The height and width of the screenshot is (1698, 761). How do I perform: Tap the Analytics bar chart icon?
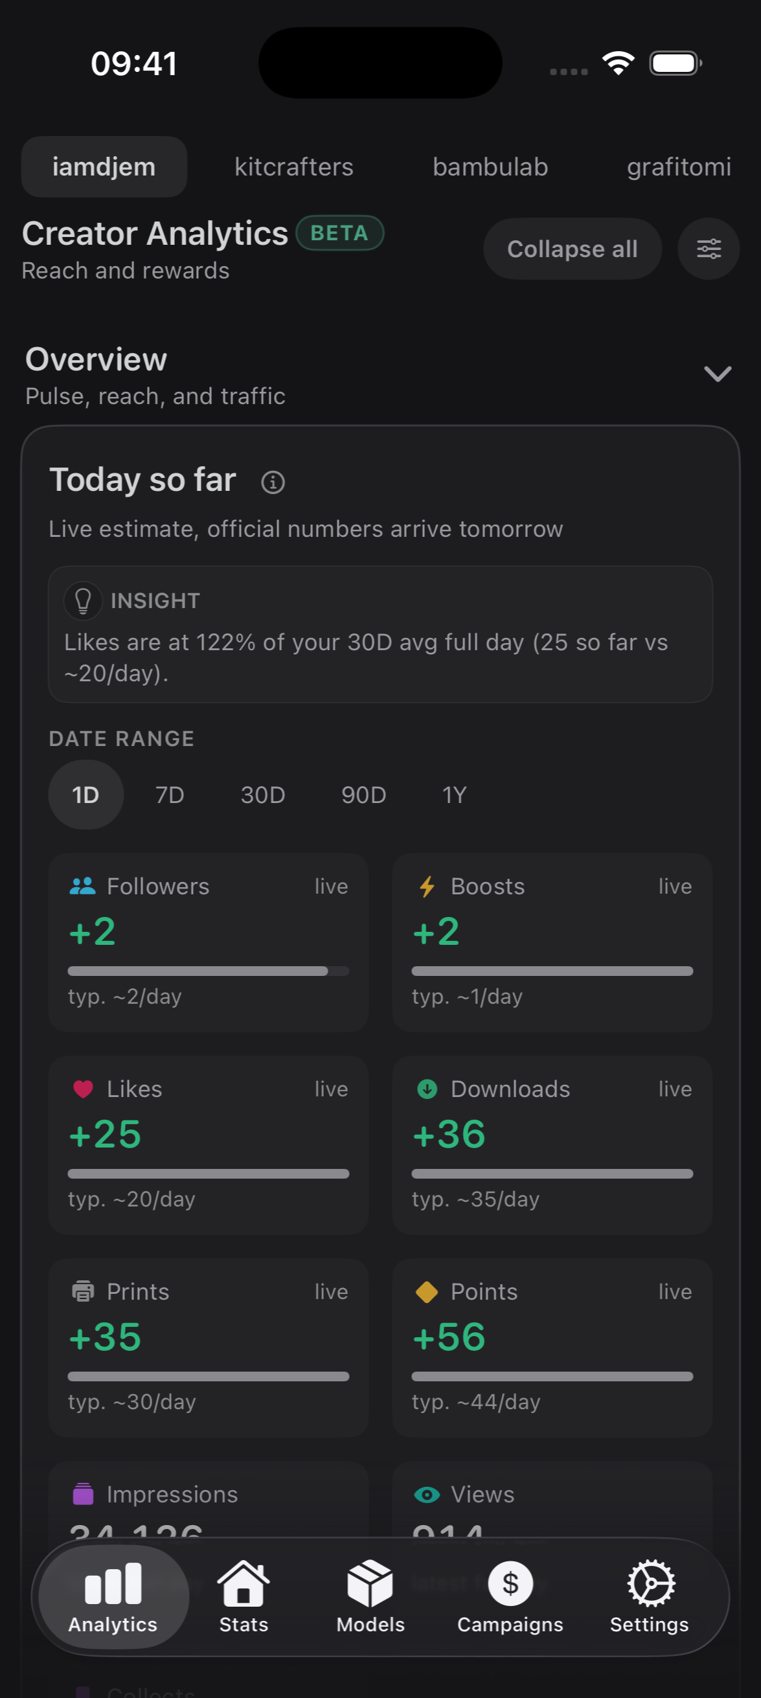tap(113, 1584)
